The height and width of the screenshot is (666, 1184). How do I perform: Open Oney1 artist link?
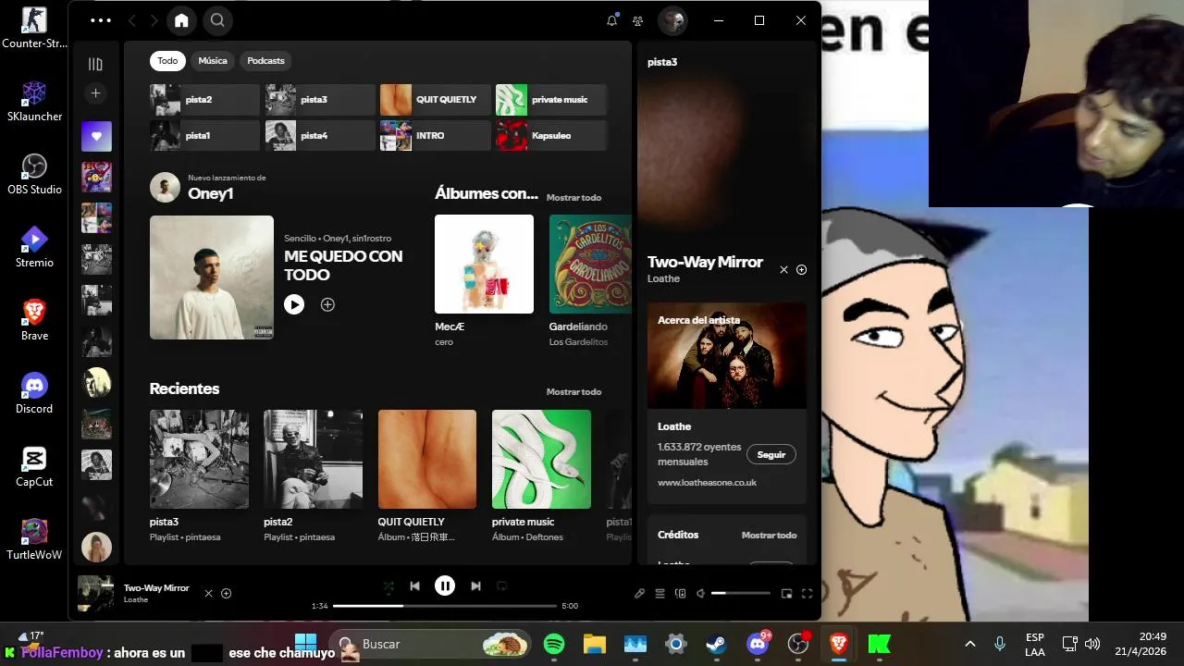click(x=210, y=193)
